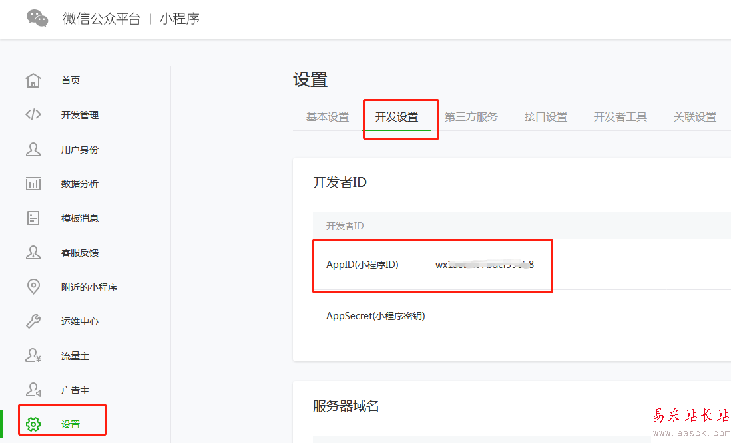Screen dimensions: 731x443
Task: Switch to the 开发设置 tab
Action: click(x=397, y=117)
